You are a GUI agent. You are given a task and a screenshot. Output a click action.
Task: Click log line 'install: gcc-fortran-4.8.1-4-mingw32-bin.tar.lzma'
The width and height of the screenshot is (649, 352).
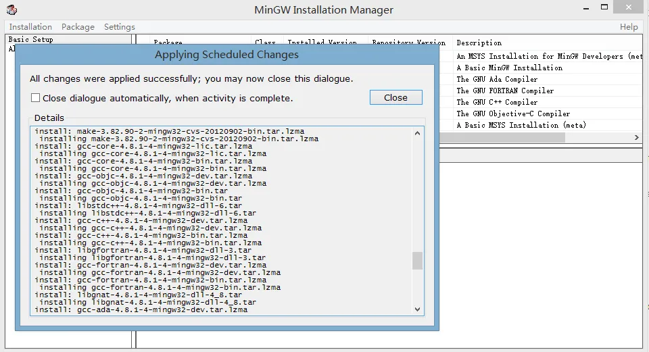(x=151, y=280)
